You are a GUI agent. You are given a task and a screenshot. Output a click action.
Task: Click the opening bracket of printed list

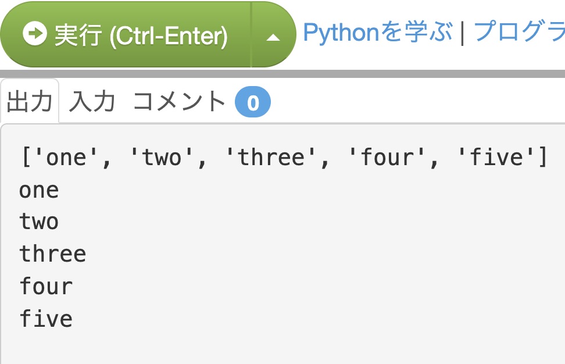point(26,157)
